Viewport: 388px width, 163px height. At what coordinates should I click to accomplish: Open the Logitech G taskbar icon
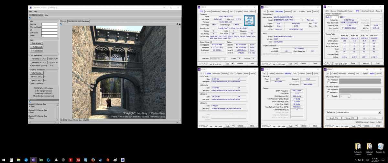tap(48, 160)
